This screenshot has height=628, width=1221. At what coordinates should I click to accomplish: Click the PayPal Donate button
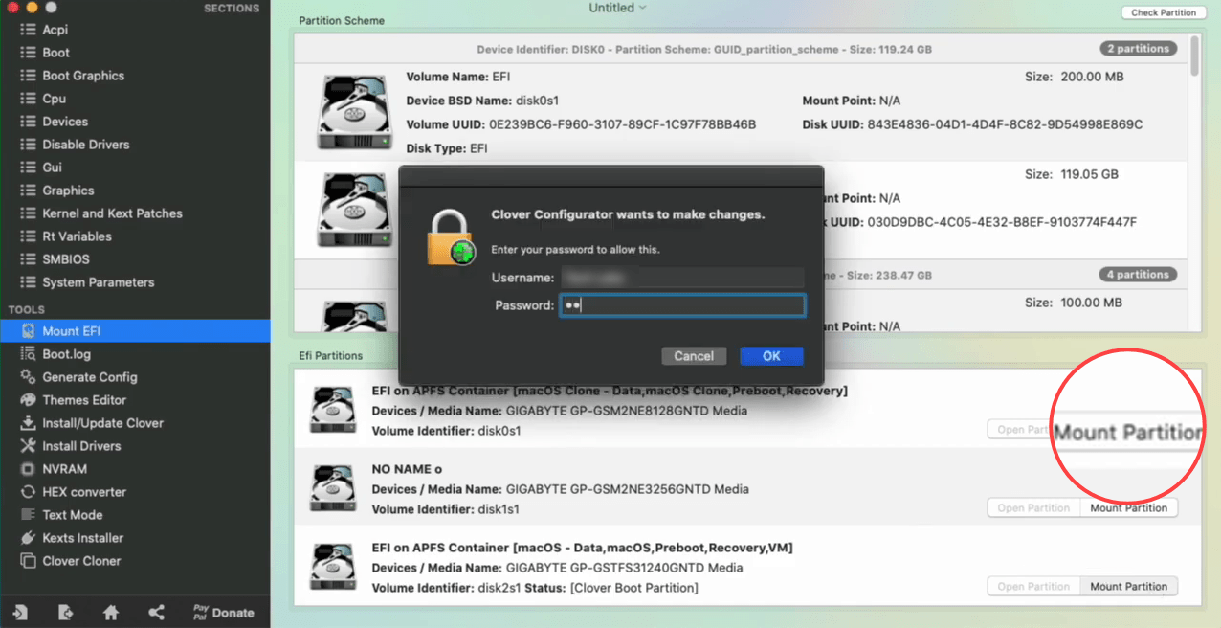pos(223,613)
